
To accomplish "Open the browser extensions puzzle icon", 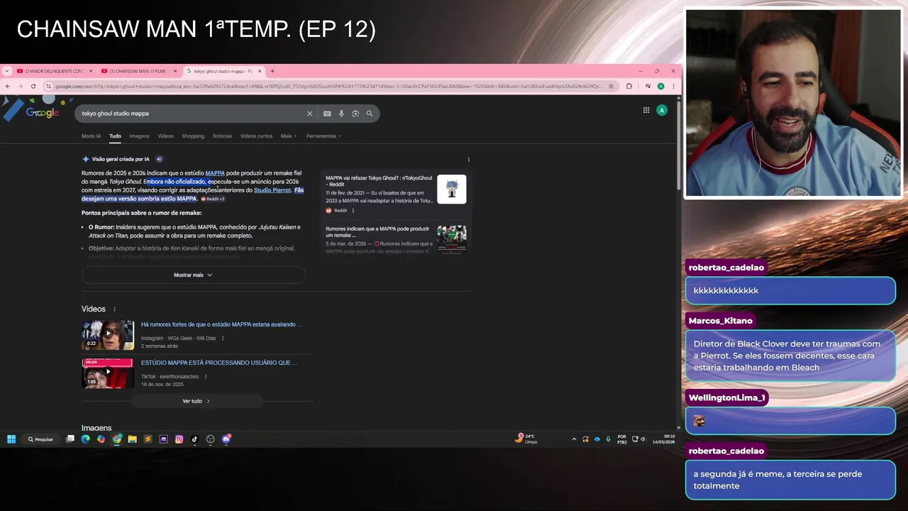I will pyautogui.click(x=629, y=86).
